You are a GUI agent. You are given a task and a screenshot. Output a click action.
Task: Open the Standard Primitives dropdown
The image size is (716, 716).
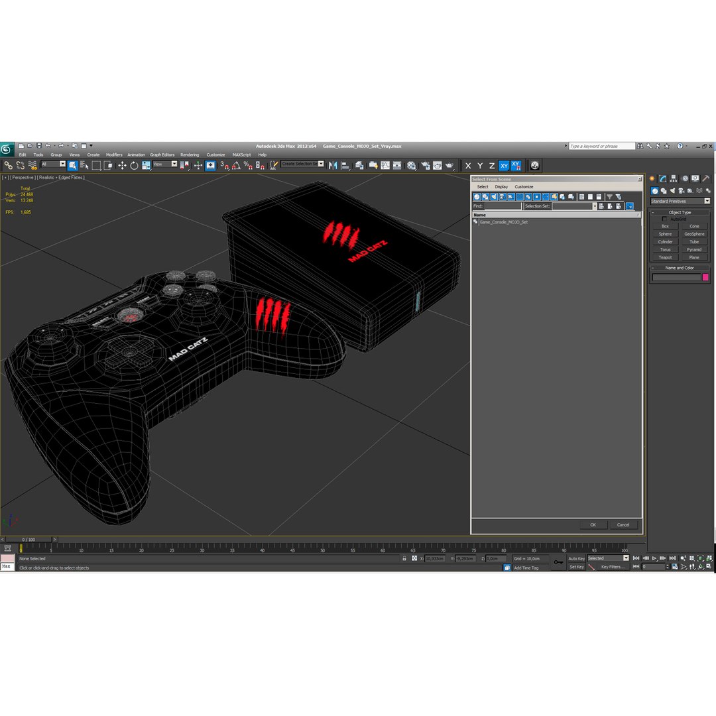pyautogui.click(x=680, y=201)
